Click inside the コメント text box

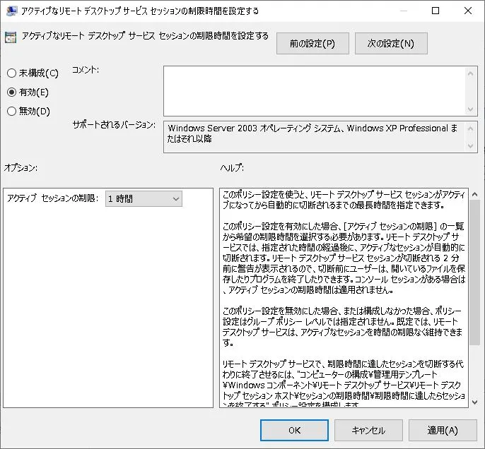click(314, 91)
